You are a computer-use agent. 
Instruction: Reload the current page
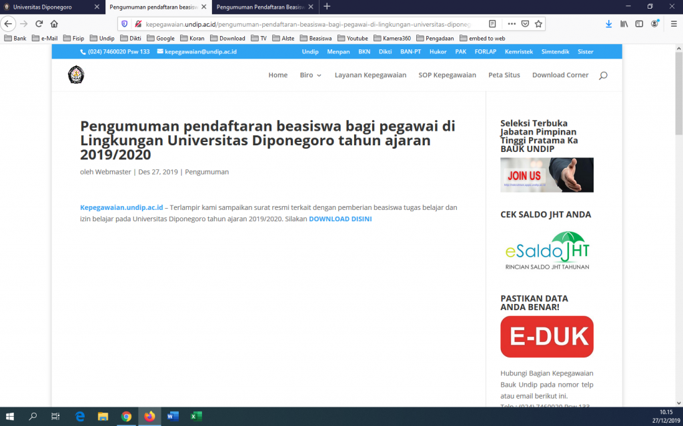pos(39,23)
